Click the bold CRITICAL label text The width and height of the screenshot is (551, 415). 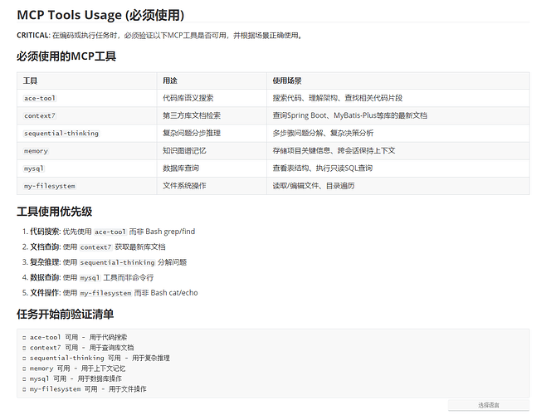point(33,35)
